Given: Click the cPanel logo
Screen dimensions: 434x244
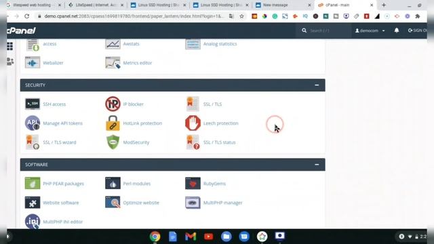Looking at the screenshot, I should (x=21, y=30).
